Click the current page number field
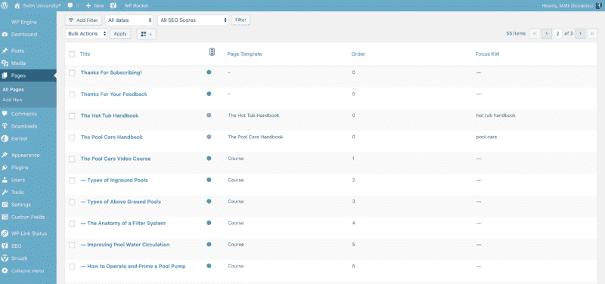 pos(558,33)
